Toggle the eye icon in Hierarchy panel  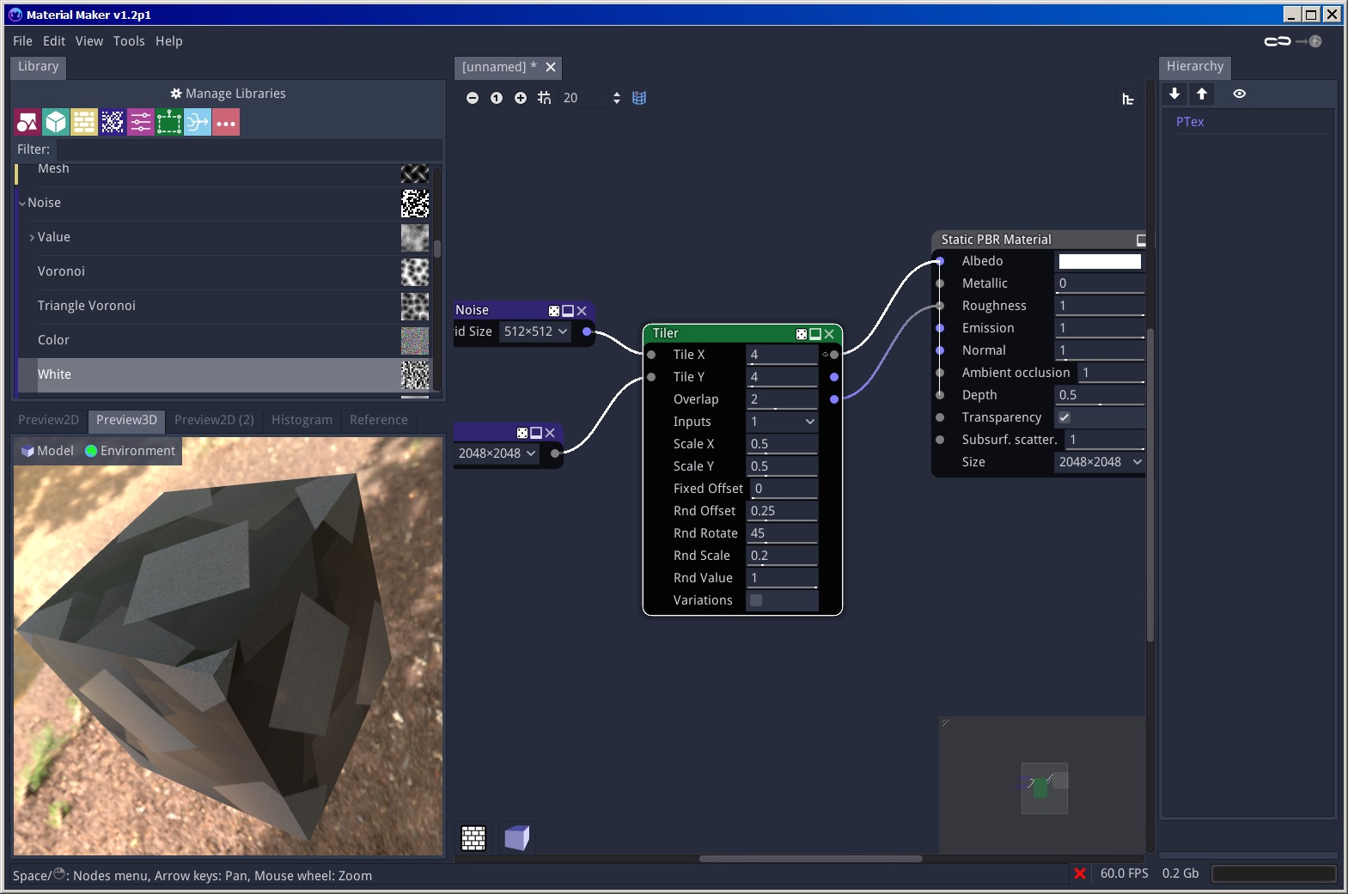tap(1239, 94)
